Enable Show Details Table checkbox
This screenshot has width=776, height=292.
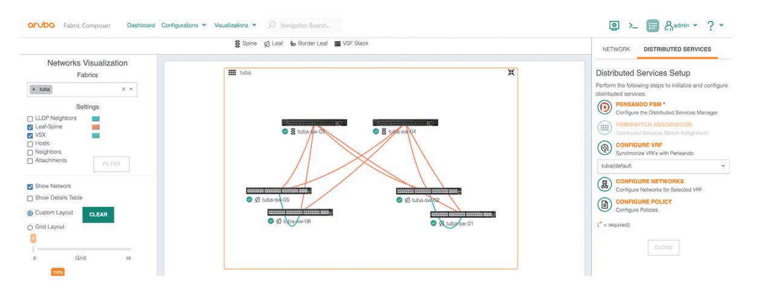coord(30,198)
